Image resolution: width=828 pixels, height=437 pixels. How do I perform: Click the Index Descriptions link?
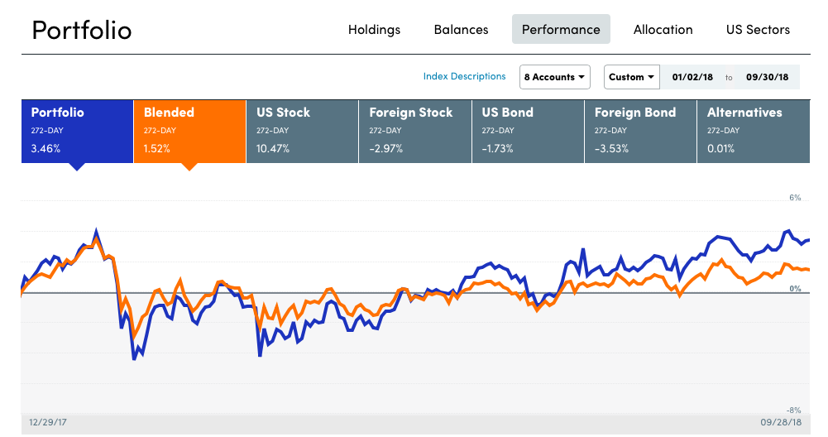[x=464, y=76]
